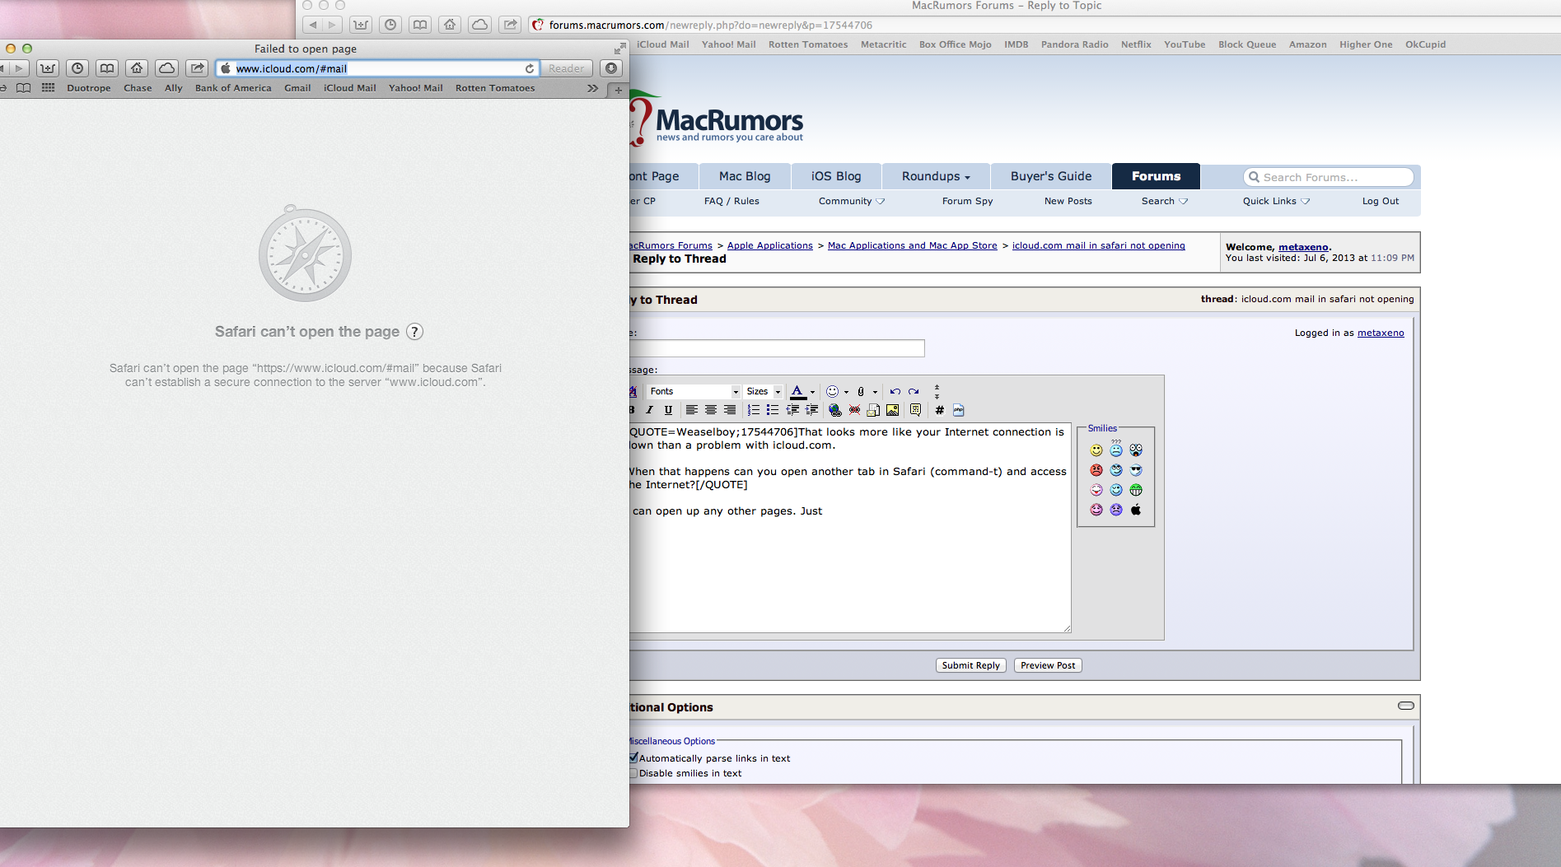Insert hyperlink globe icon in editor
Image resolution: width=1561 pixels, height=867 pixels.
coord(835,410)
